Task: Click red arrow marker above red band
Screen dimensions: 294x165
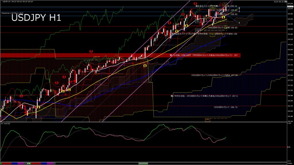Action: (91, 51)
